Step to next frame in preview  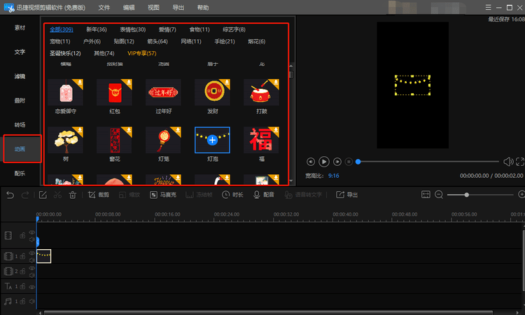(337, 162)
